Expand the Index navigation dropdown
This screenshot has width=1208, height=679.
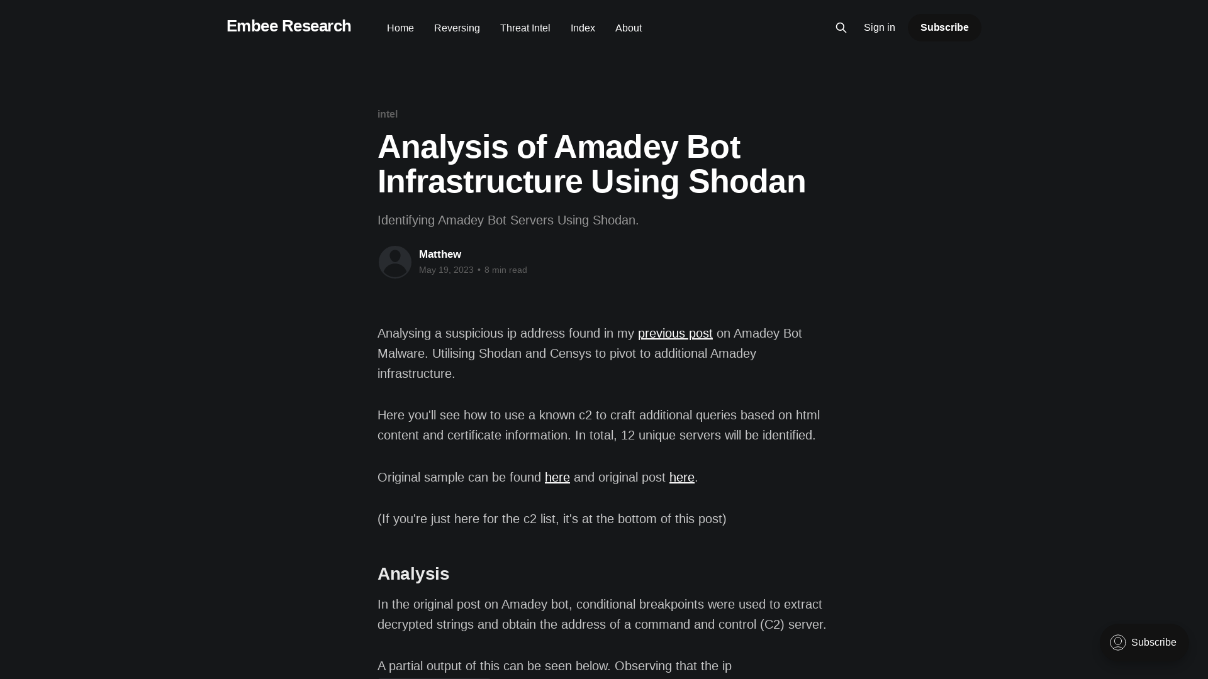pyautogui.click(x=583, y=28)
